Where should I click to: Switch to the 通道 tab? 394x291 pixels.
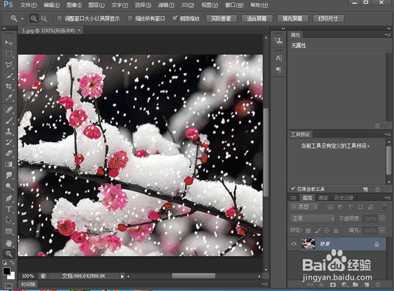pyautogui.click(x=323, y=198)
